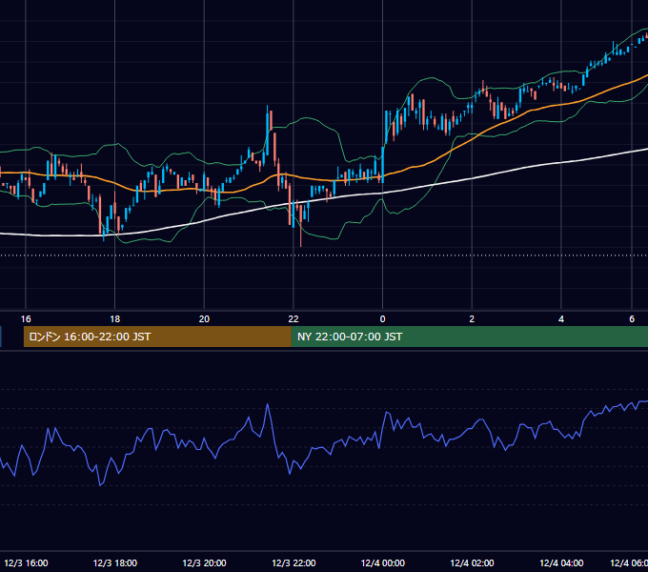Click hour label 0 on upper time axis
The image size is (648, 572).
(x=383, y=318)
